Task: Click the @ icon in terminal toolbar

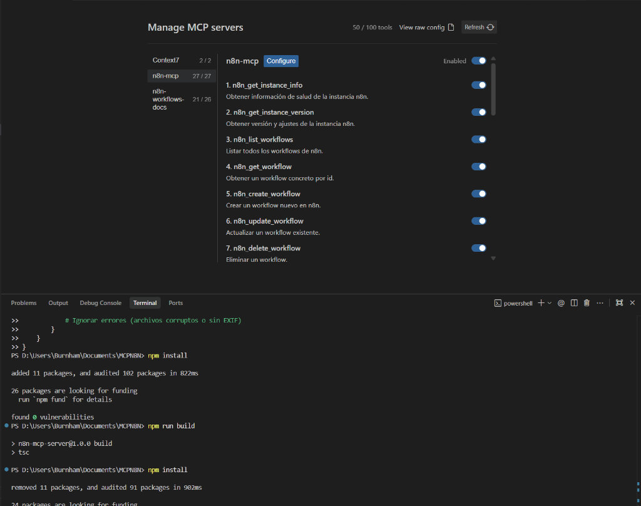Action: (561, 303)
